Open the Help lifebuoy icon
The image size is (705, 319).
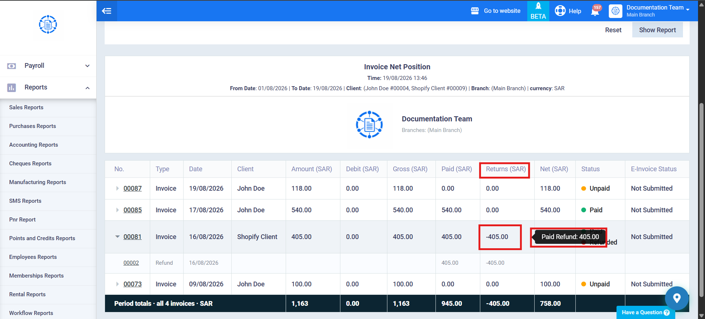(560, 11)
